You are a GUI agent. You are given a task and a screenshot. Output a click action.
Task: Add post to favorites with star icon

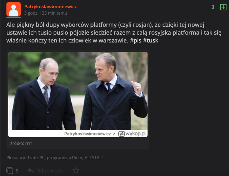click(x=76, y=170)
